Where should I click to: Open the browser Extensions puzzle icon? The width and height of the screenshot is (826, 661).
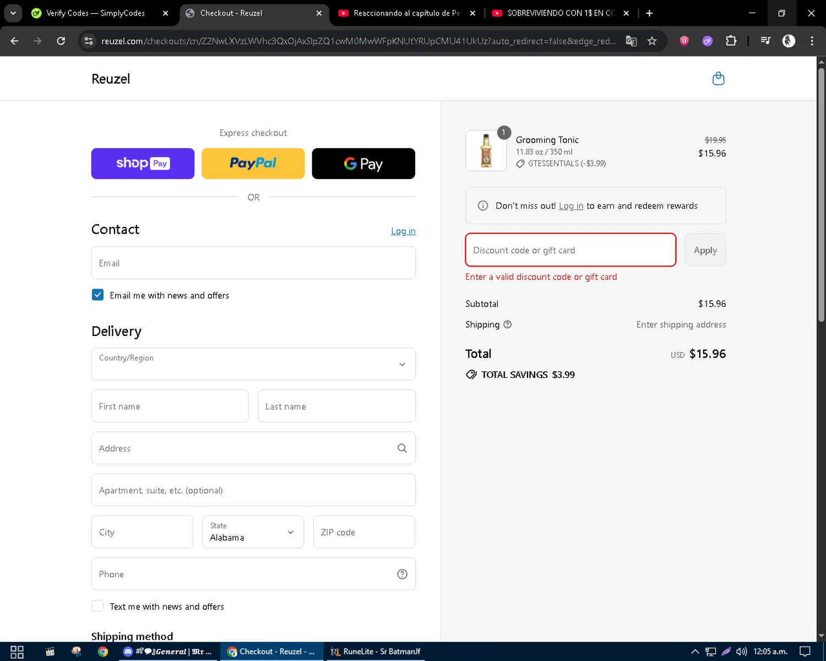point(731,41)
